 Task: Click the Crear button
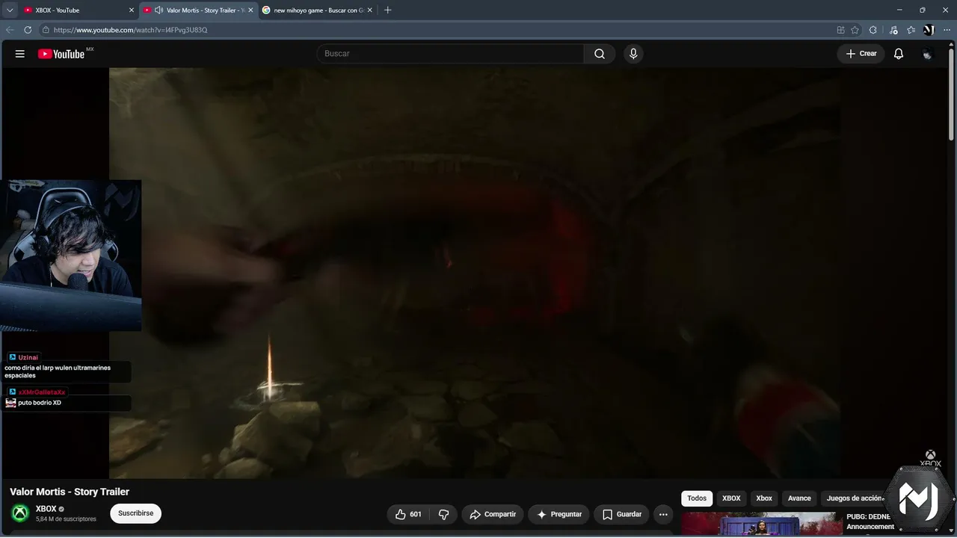[x=861, y=54]
